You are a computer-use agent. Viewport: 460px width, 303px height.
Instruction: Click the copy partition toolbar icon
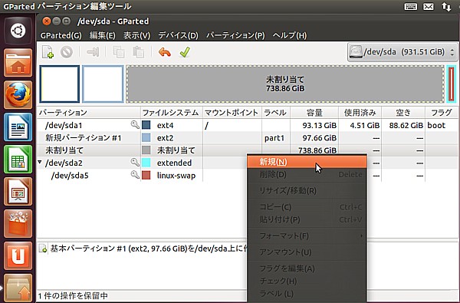pyautogui.click(x=119, y=52)
